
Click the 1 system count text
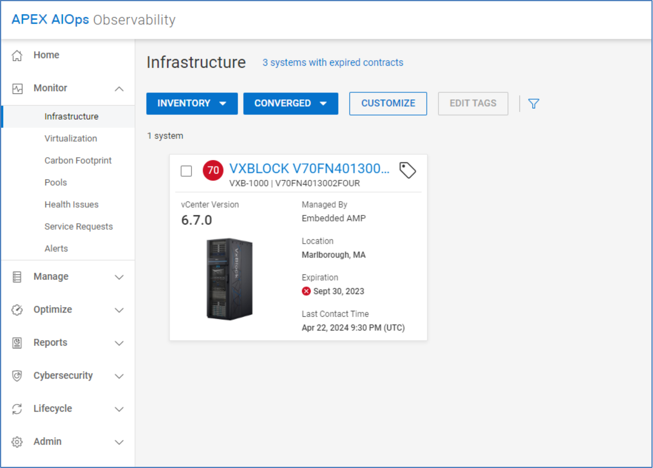(165, 136)
